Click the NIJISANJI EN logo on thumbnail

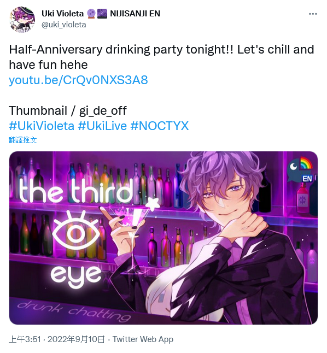pyautogui.click(x=300, y=170)
